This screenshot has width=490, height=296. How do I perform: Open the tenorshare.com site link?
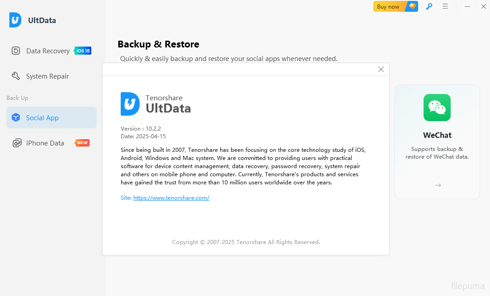171,198
